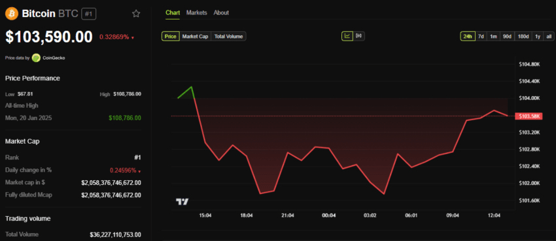Image resolution: width=556 pixels, height=241 pixels.
Task: Open the Markets tab
Action: (x=196, y=13)
